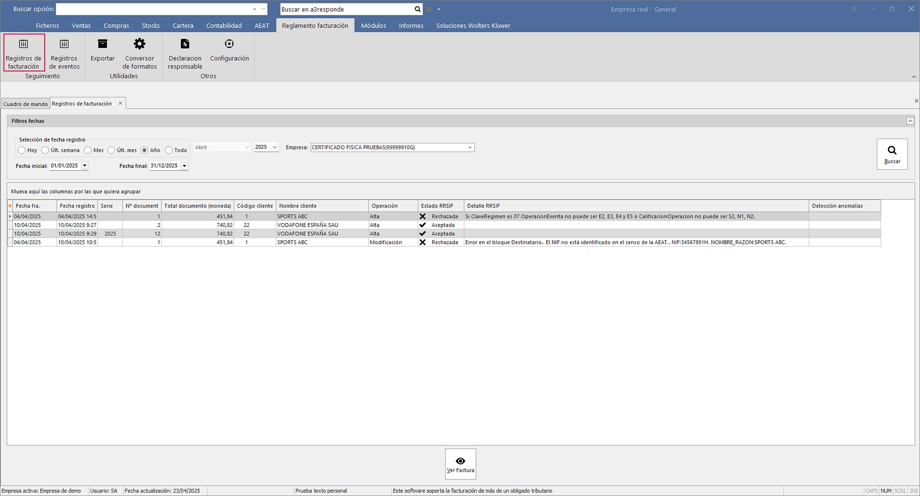920x496 pixels.
Task: Select the Últ. semana radio option
Action: pos(45,150)
